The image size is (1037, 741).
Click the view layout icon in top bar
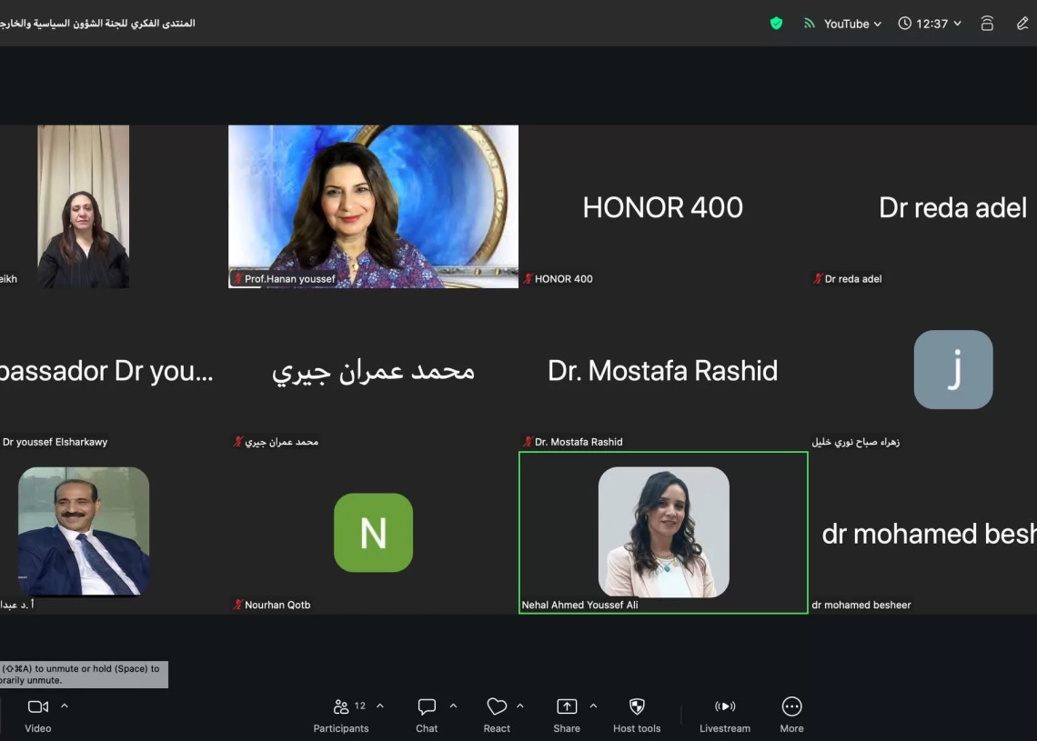tap(987, 24)
